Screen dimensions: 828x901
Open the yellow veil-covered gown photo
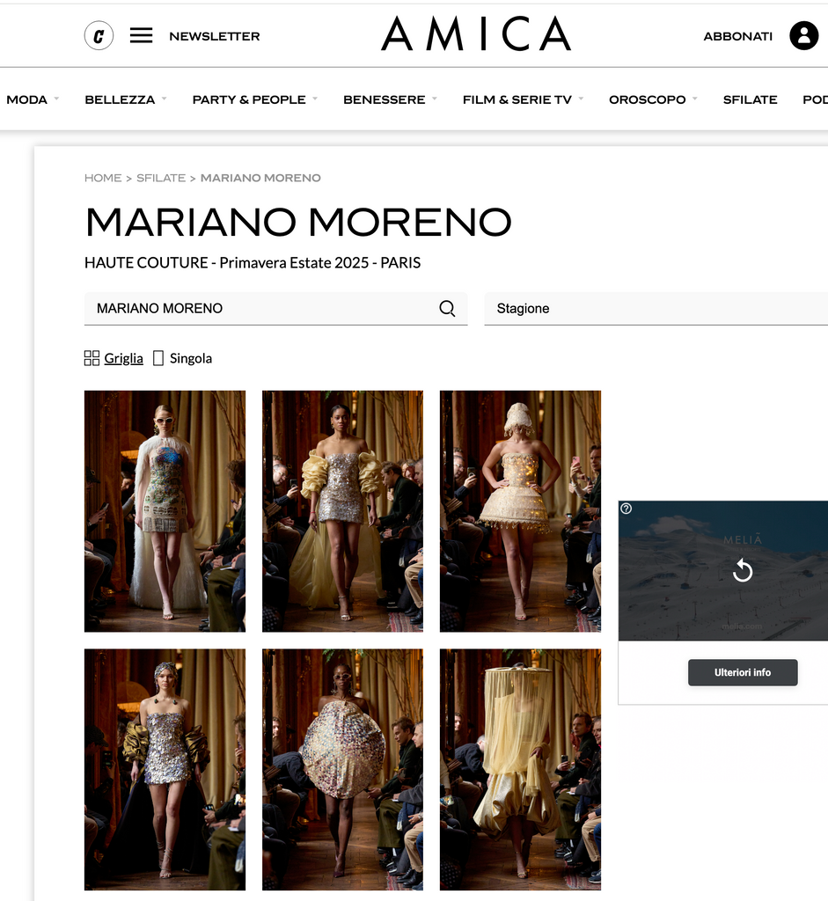point(520,769)
